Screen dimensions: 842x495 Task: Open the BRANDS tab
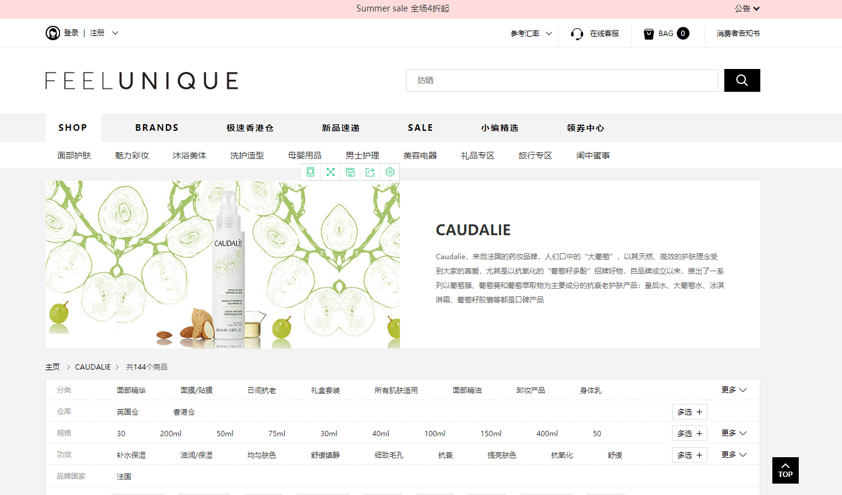tap(157, 128)
